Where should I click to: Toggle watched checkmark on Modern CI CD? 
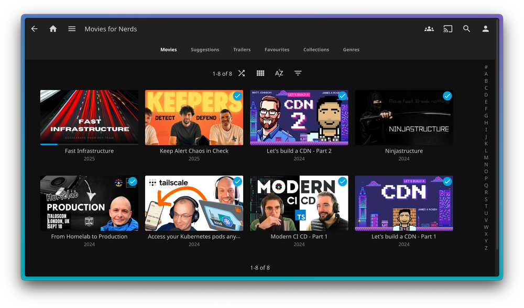[x=342, y=181]
